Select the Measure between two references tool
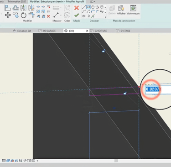171x167 pixels. (56, 8)
